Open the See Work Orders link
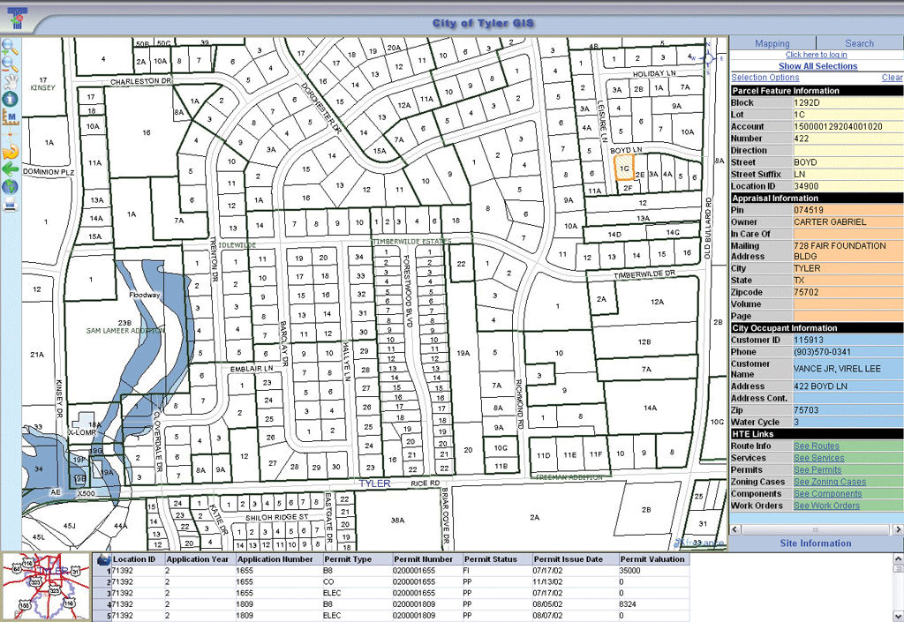Viewport: 904px width, 622px height. (826, 506)
